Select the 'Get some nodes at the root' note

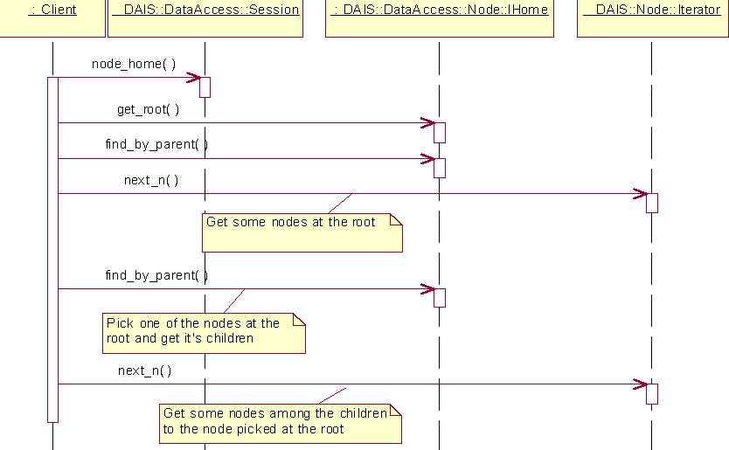click(302, 233)
